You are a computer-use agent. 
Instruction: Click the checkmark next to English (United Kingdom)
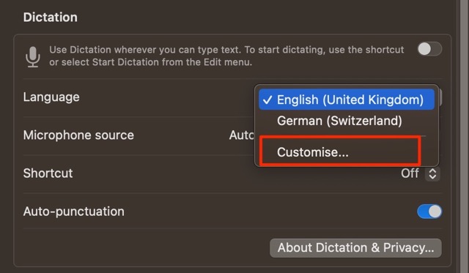[x=267, y=100]
